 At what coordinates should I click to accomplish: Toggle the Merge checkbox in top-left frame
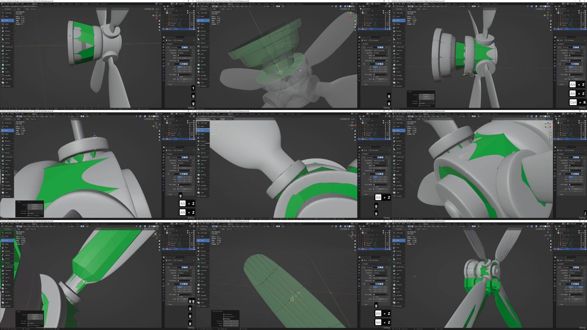178,79
